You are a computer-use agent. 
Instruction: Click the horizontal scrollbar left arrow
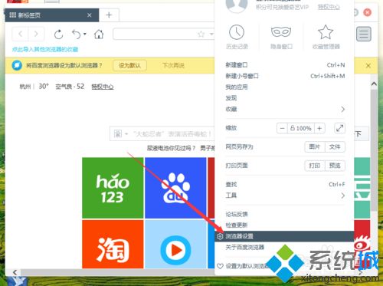pos(15,272)
